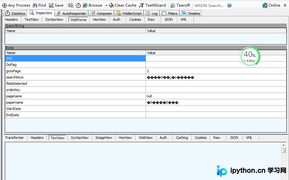The width and height of the screenshot is (289, 180).
Task: Select the response TextView tab
Action: (57, 138)
